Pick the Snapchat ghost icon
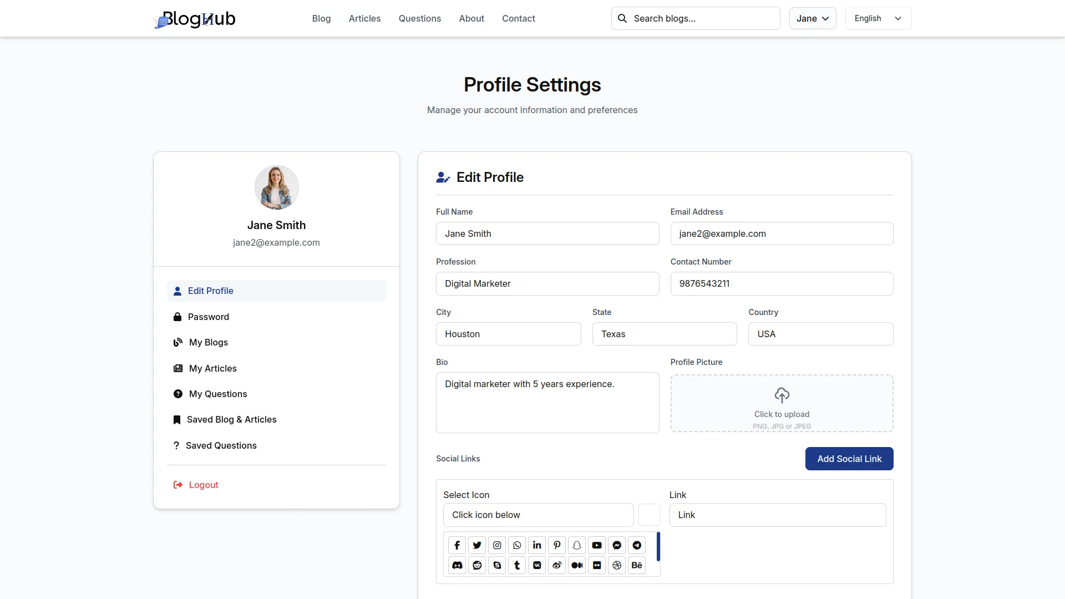The height and width of the screenshot is (599, 1065). point(577,545)
